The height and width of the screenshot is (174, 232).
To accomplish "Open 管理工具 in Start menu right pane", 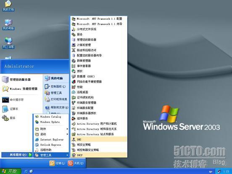I will pos(56,93).
